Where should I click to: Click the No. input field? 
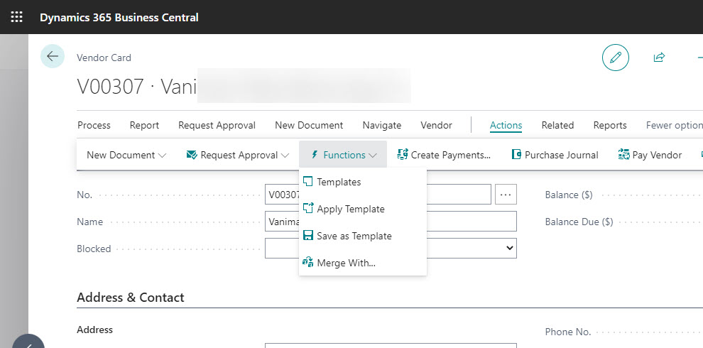coord(378,194)
